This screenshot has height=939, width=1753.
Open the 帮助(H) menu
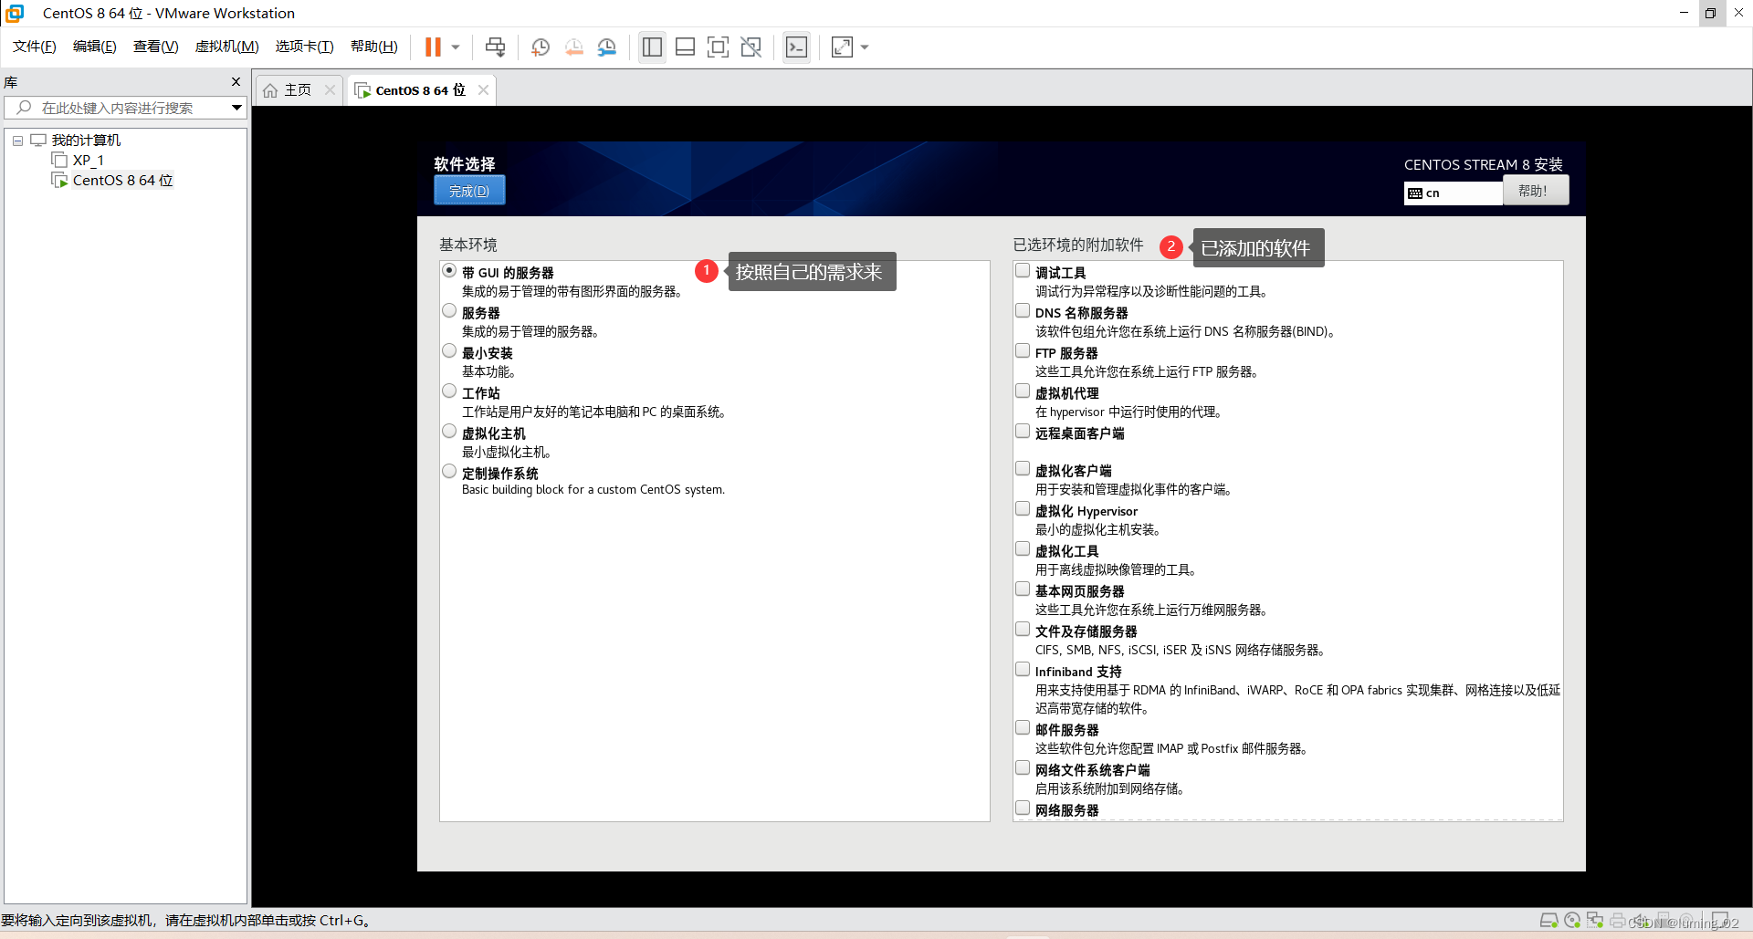point(374,47)
